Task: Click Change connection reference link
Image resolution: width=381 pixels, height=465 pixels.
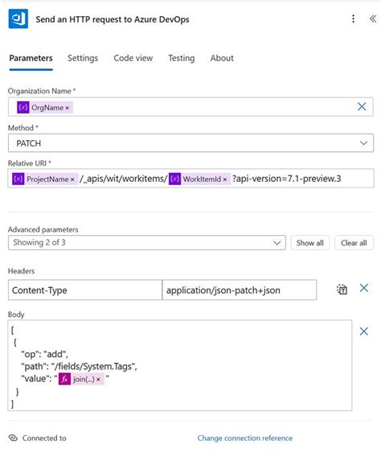Action: (x=245, y=438)
